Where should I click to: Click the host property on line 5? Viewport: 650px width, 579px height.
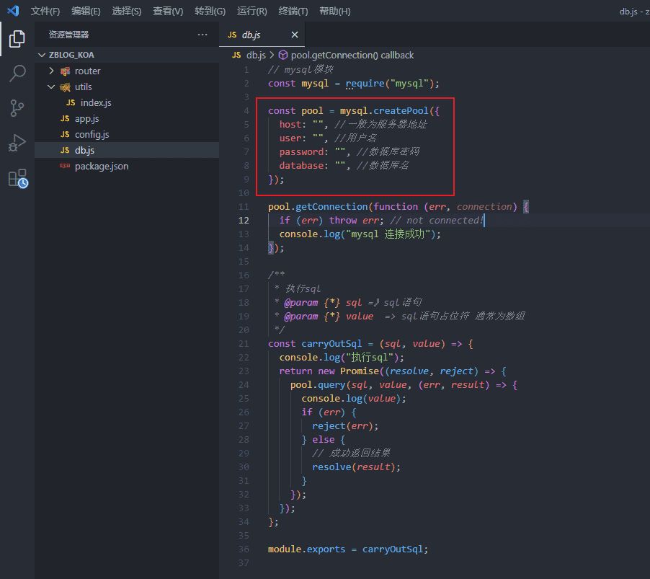tap(290, 125)
